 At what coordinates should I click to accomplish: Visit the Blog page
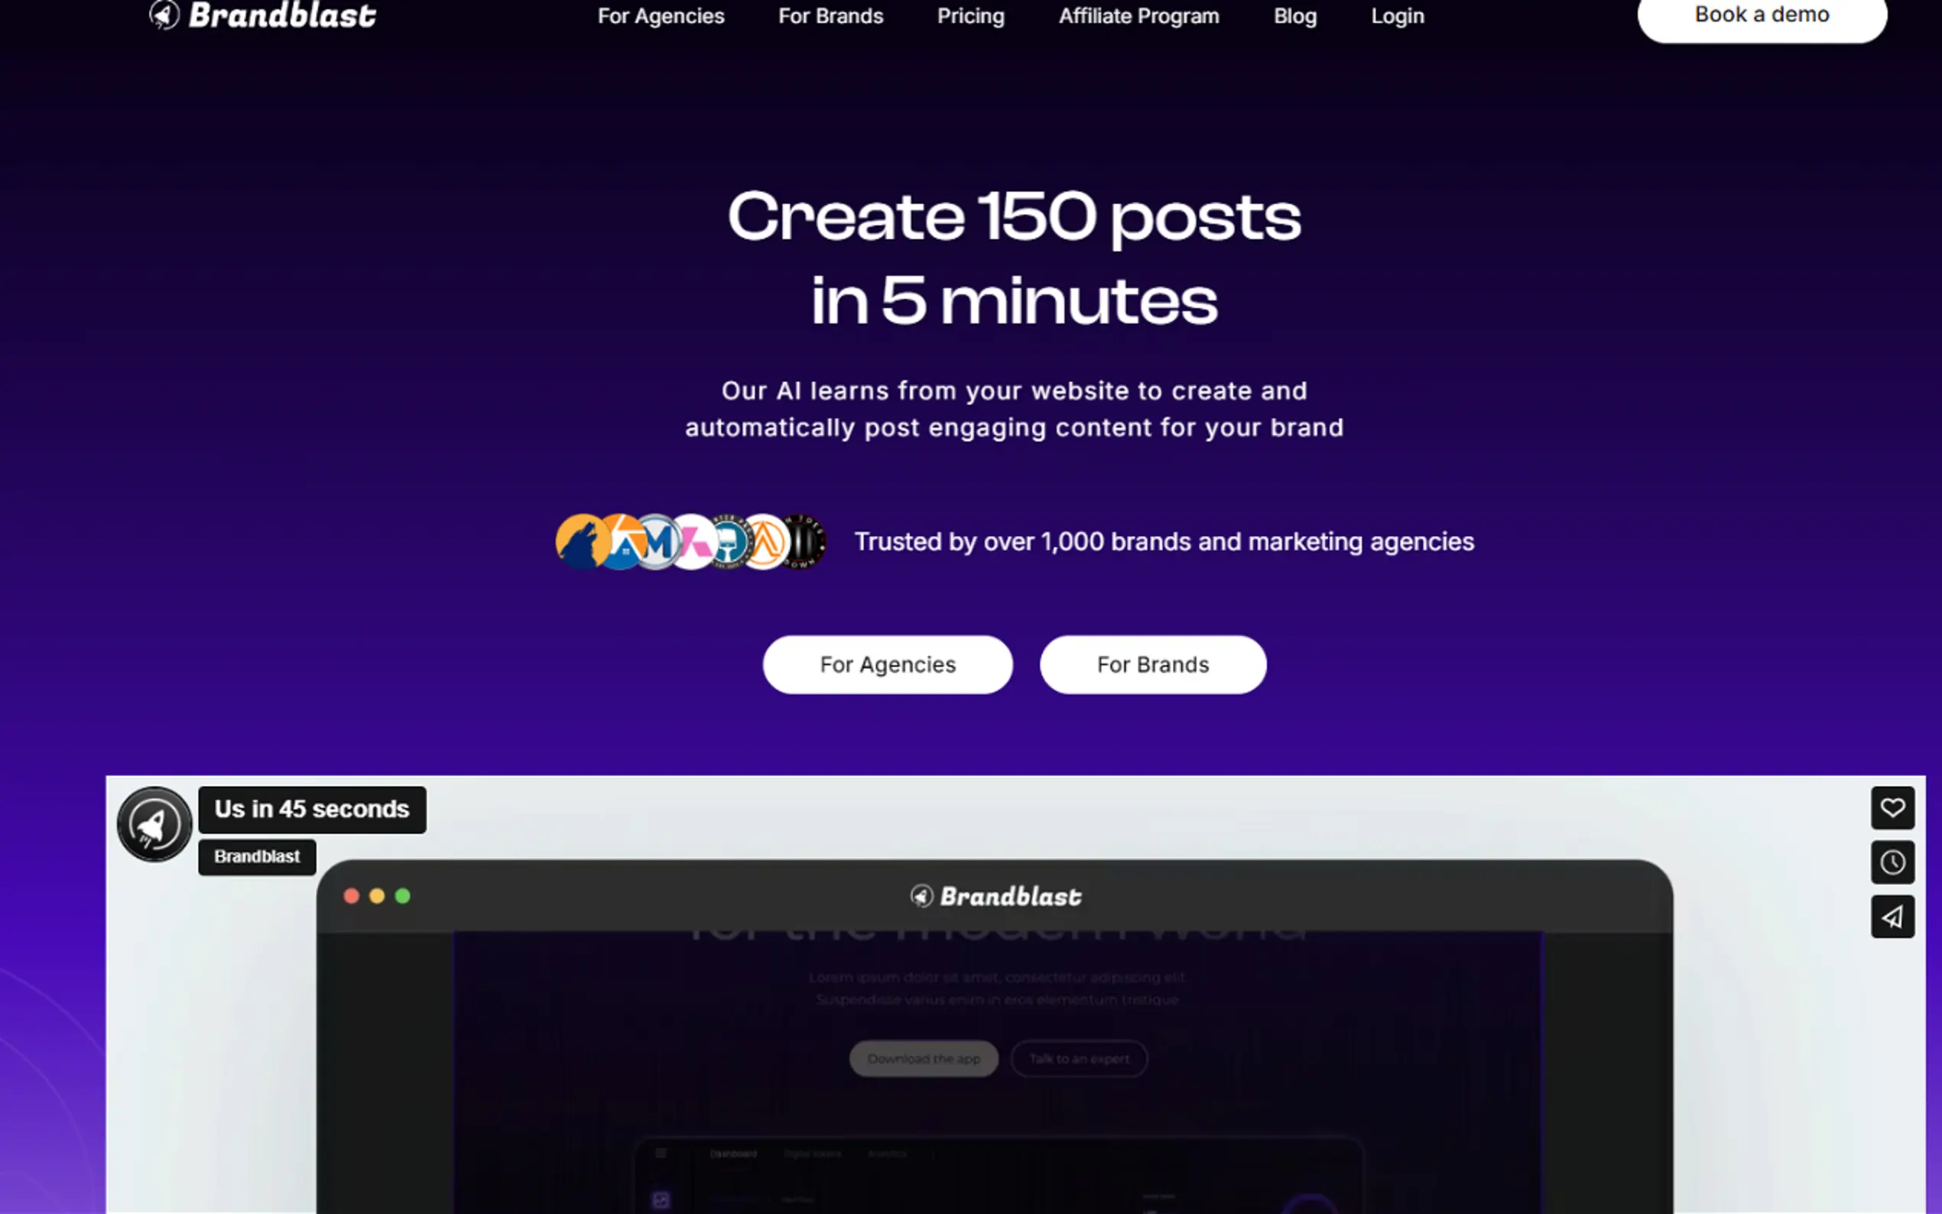pyautogui.click(x=1295, y=16)
